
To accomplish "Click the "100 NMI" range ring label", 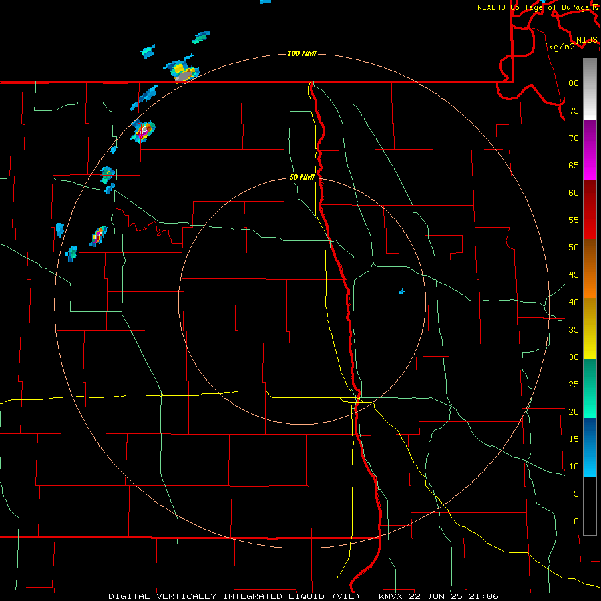I will [302, 53].
